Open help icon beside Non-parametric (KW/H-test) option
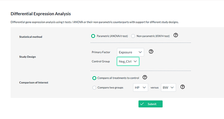The width and height of the screenshot is (224, 119). pos(176,35)
